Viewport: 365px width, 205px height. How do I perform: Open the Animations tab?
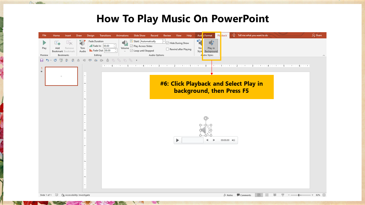pyautogui.click(x=122, y=35)
